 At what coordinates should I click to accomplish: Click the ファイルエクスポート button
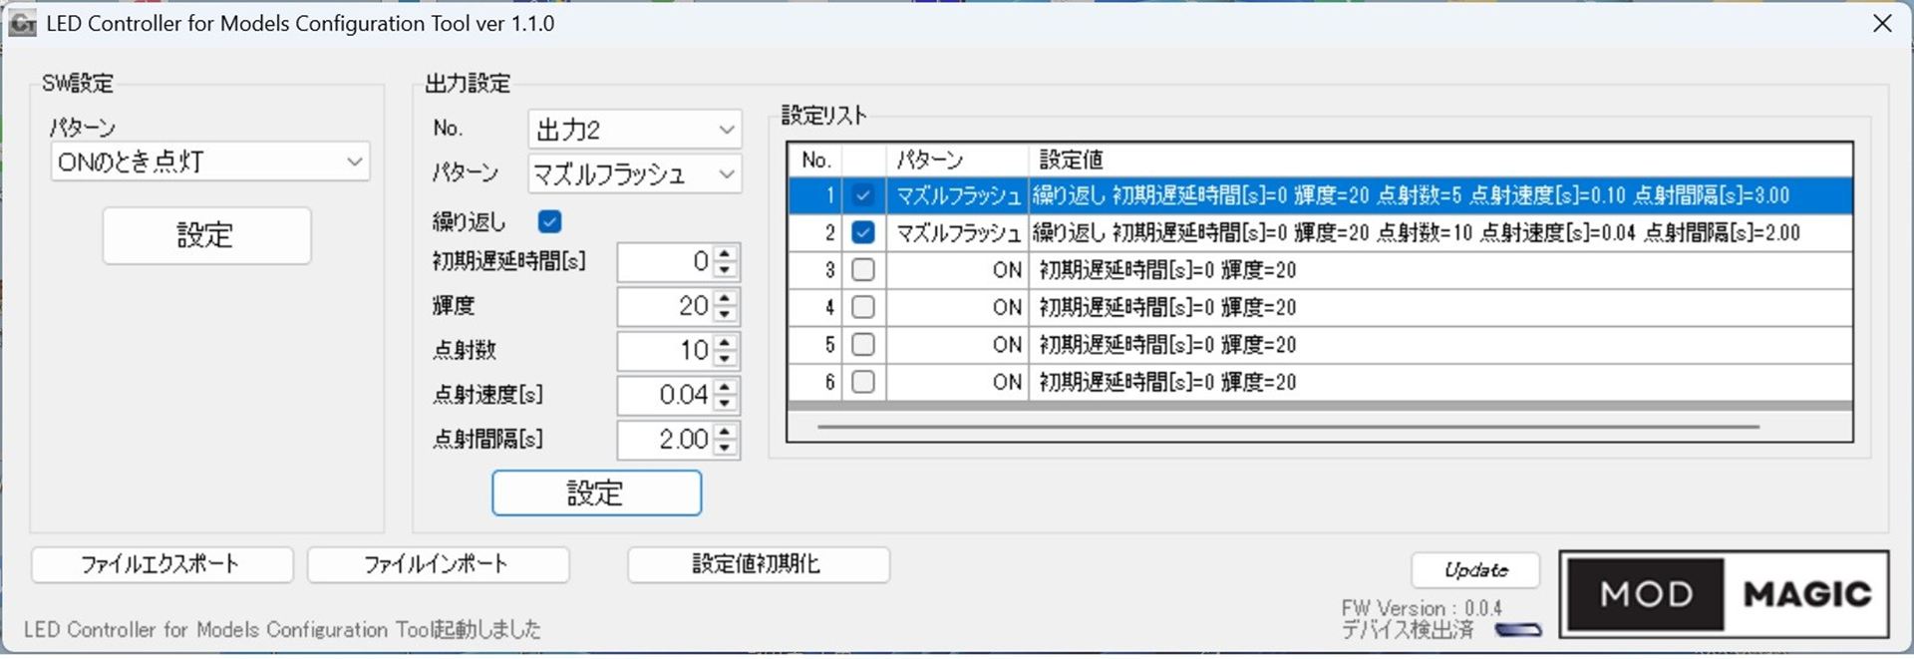[161, 564]
